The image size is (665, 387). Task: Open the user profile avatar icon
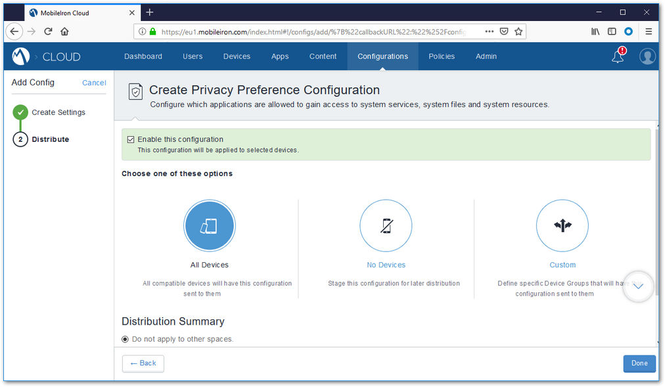pos(647,56)
